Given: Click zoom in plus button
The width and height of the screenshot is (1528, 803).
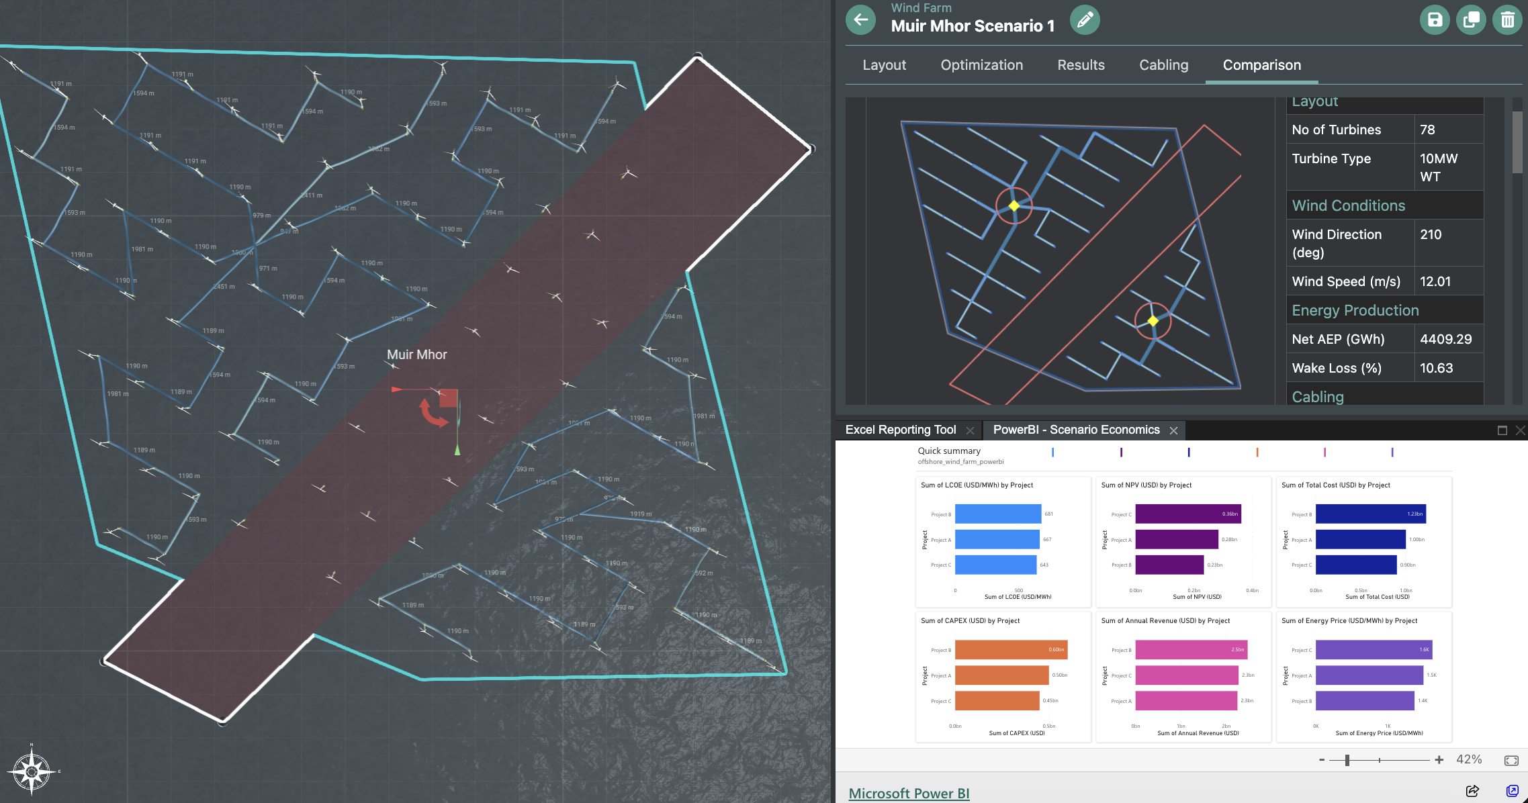Looking at the screenshot, I should 1439,760.
